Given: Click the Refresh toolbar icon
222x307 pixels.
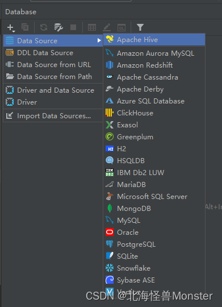Looking at the screenshot, I should (x=44, y=27).
